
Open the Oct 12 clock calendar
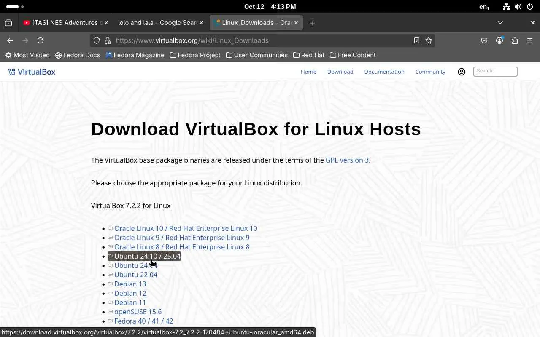[270, 7]
